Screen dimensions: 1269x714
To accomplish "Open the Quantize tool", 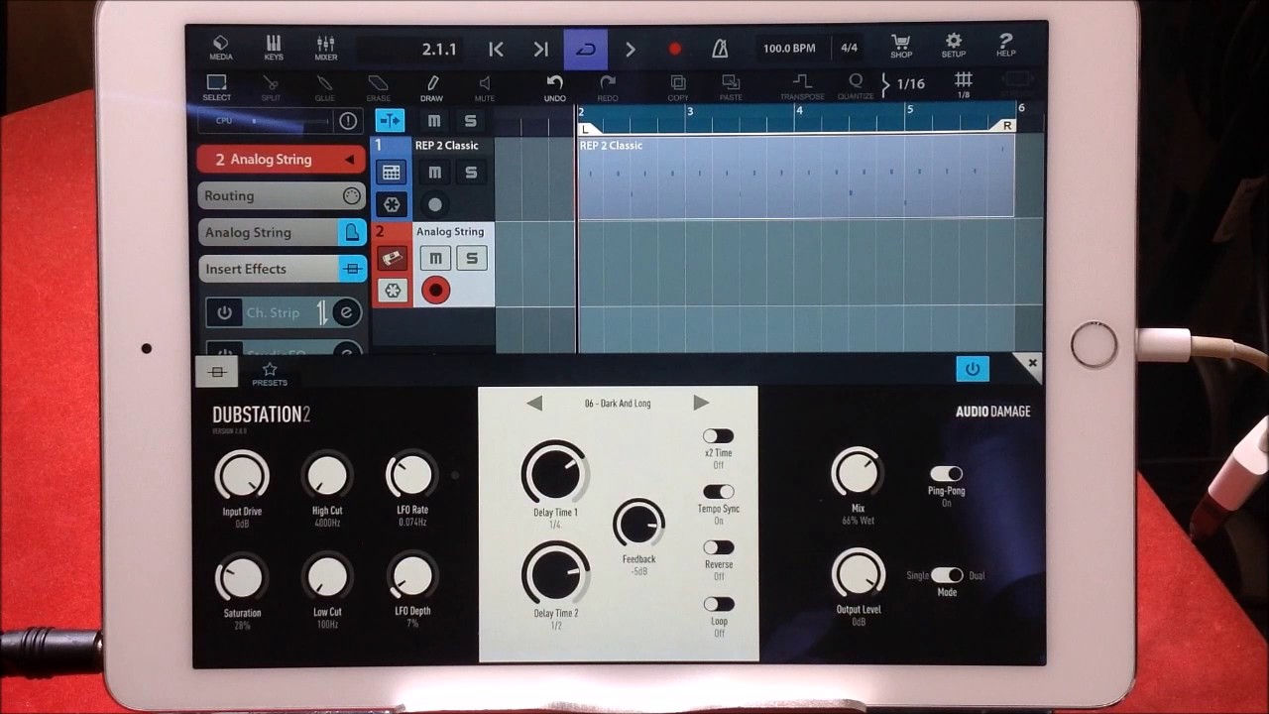I will [856, 87].
